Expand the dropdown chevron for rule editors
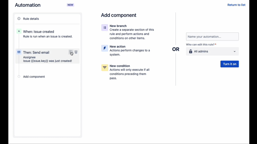 pos(235,52)
